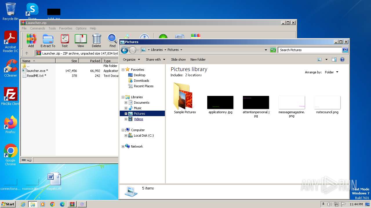Viewport: 371px width, 208px height.
Task: Change view icon in Pictures toolbar
Action: click(319, 60)
